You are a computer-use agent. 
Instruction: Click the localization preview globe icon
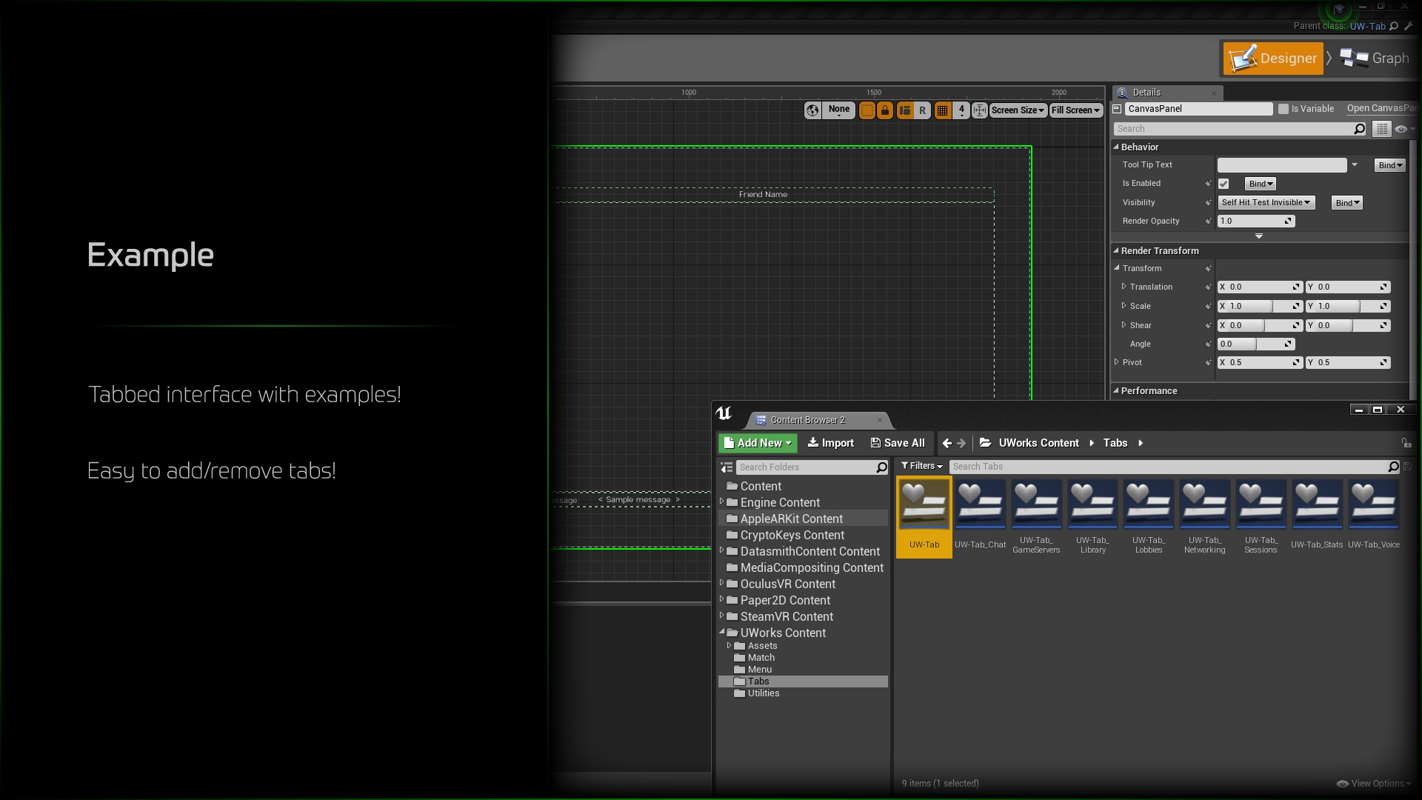(x=812, y=110)
